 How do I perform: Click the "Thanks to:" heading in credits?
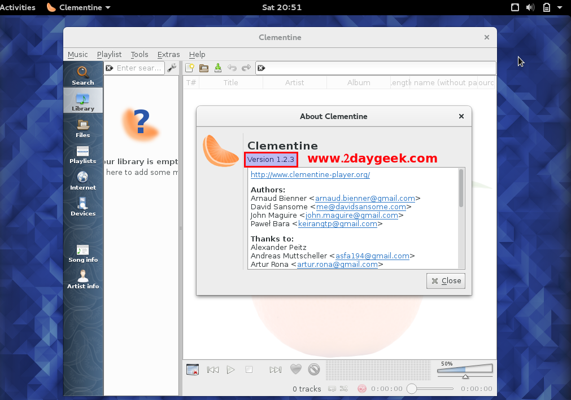(x=272, y=239)
